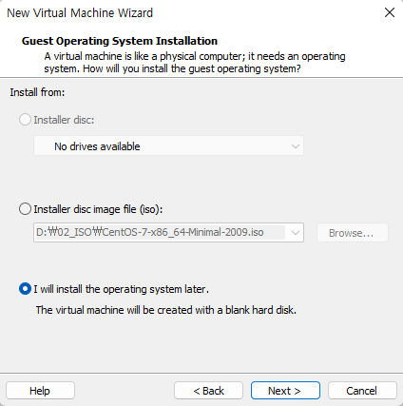403x406 pixels.
Task: Click the "Install from:" group label
Action: click(x=37, y=92)
